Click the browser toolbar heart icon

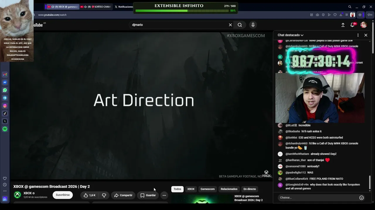click(335, 15)
